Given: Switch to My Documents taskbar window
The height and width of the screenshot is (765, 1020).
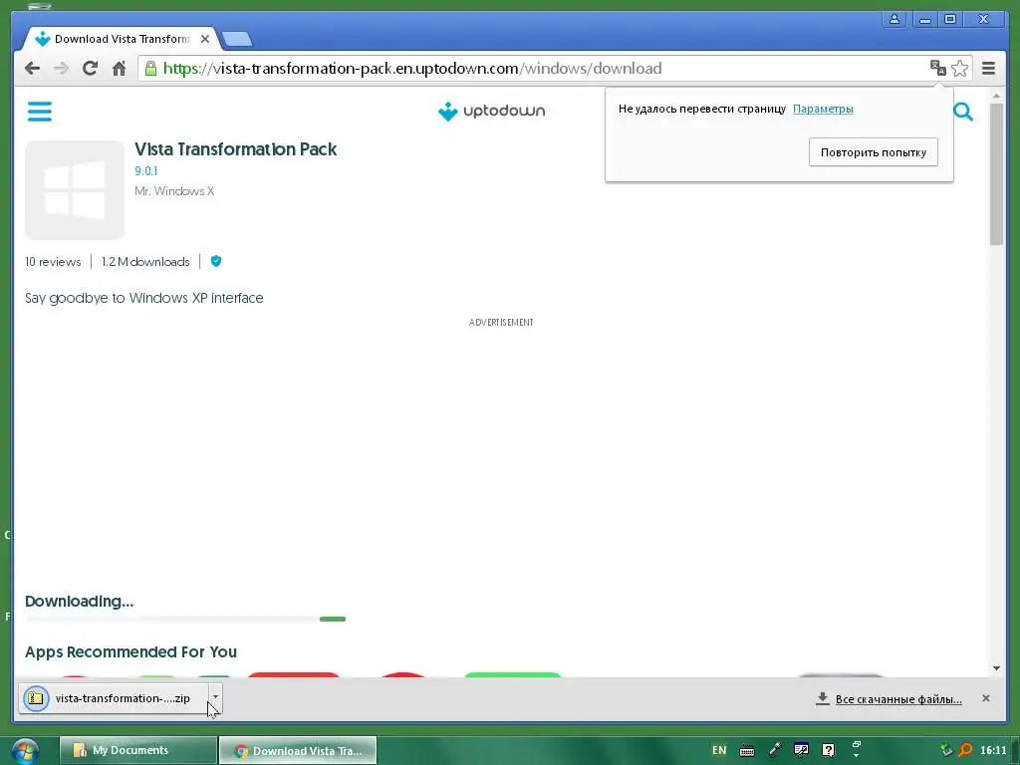Looking at the screenshot, I should pyautogui.click(x=137, y=751).
